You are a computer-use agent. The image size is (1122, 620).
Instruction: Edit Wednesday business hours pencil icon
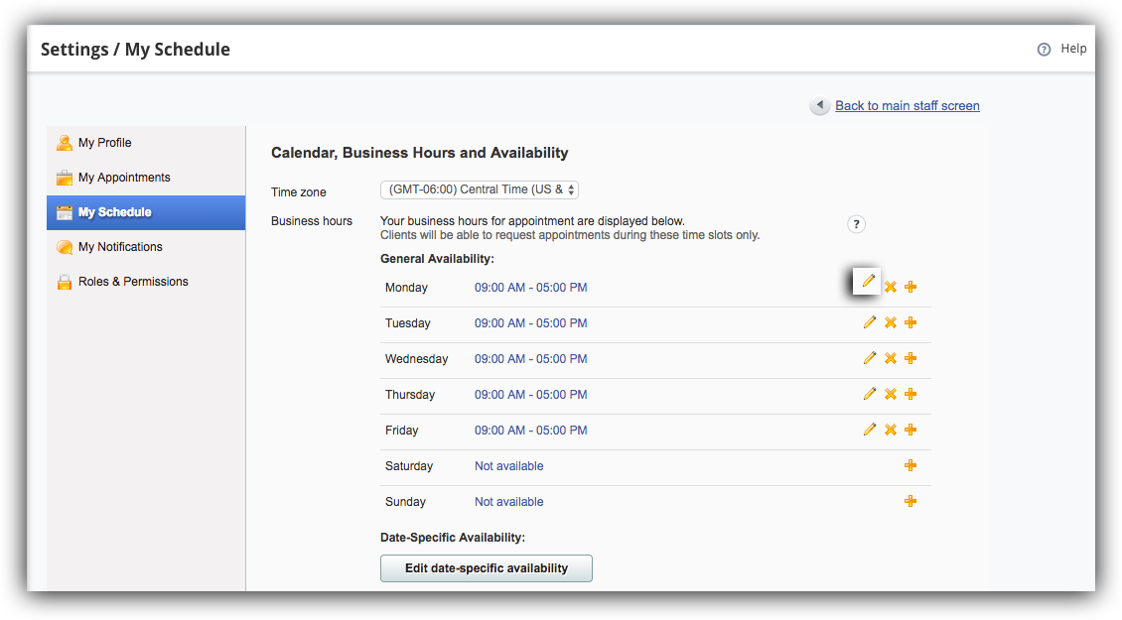pyautogui.click(x=870, y=358)
